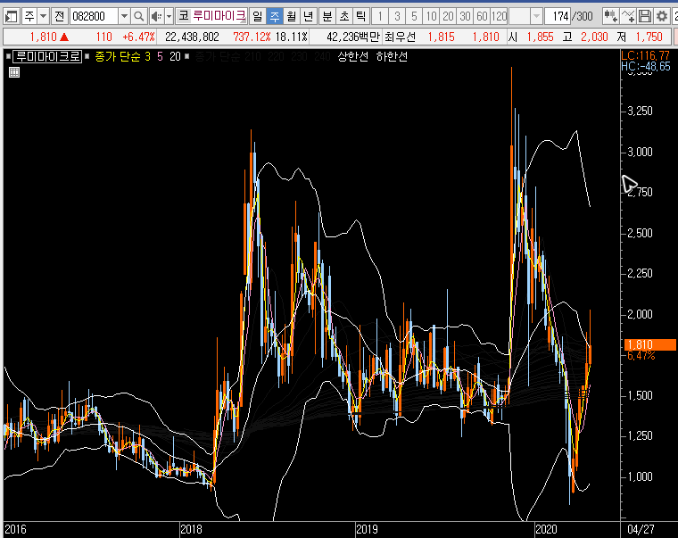Click the speaker sound alert icon
The image size is (678, 538).
[x=156, y=17]
